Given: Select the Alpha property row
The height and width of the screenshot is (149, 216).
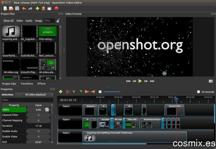Looking at the screenshot, I should coord(26,110).
